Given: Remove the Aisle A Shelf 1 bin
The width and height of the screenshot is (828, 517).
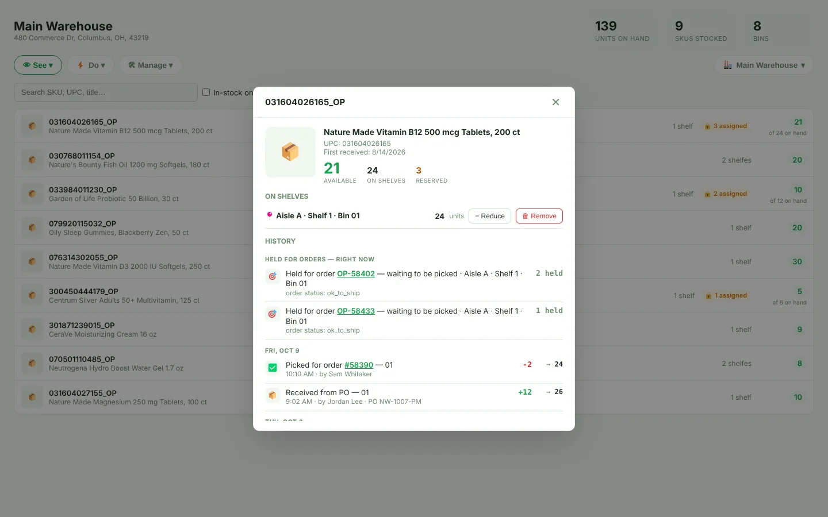Looking at the screenshot, I should point(539,216).
